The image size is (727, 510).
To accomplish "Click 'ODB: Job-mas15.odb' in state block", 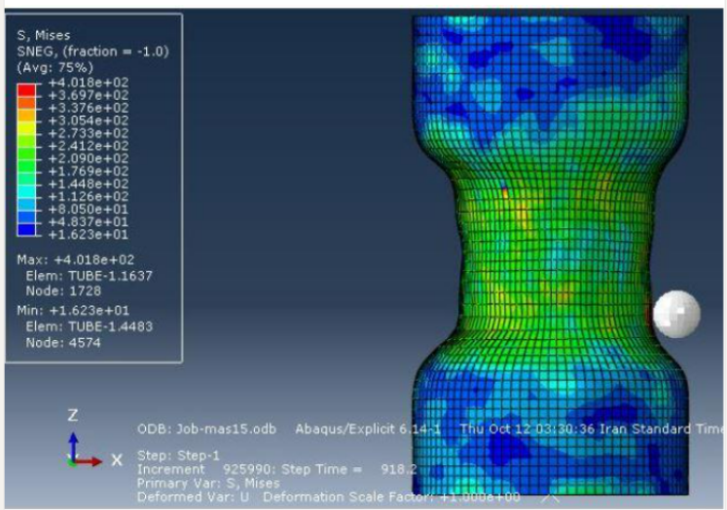I will pos(206,429).
